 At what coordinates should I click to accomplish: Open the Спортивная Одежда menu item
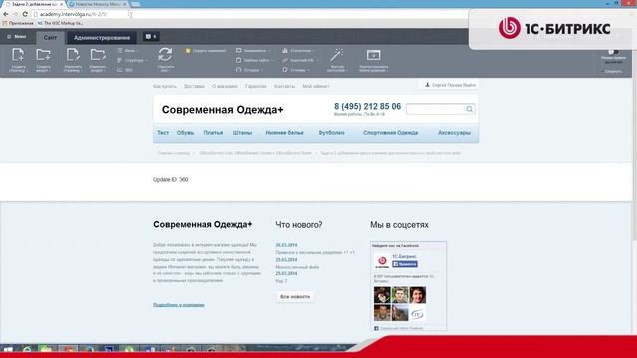pos(391,133)
